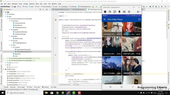
Task: Click the phone screen icon in Smart View
Action: [x=119, y=12]
